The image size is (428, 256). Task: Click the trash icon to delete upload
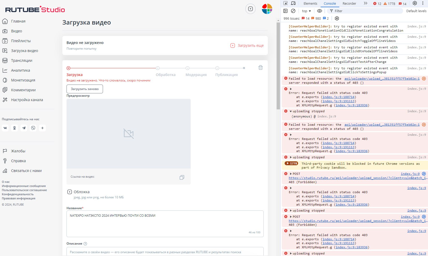(x=261, y=67)
